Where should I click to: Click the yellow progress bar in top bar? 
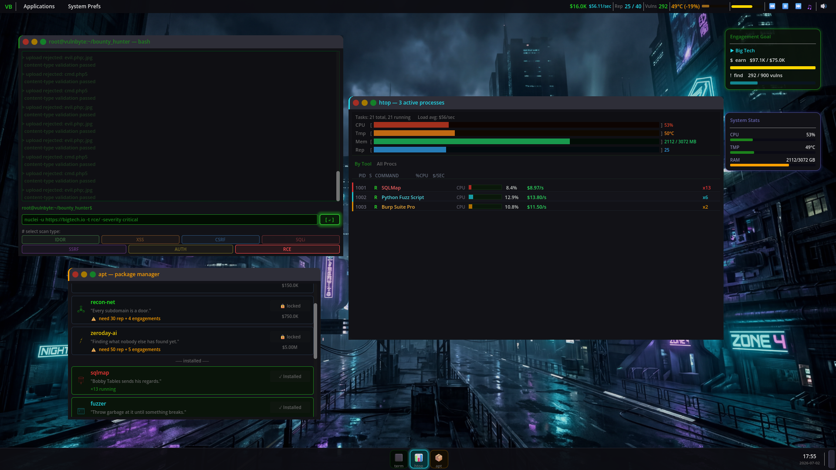tap(747, 7)
